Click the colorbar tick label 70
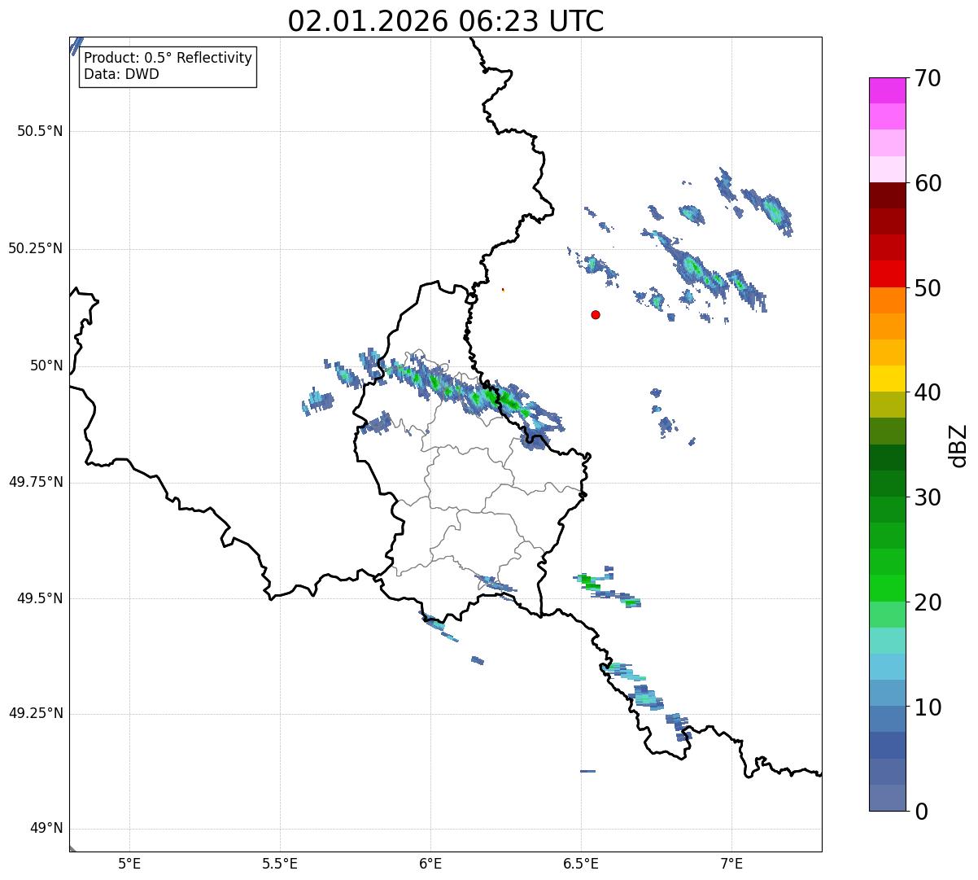Viewport: 978px width, 880px height. tap(927, 79)
